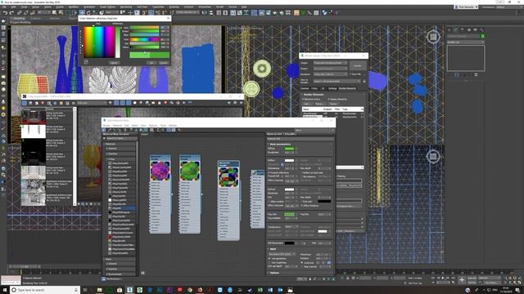Image resolution: width=524 pixels, height=294 pixels.
Task: Open Firefox from the taskbar
Action: tap(200, 290)
